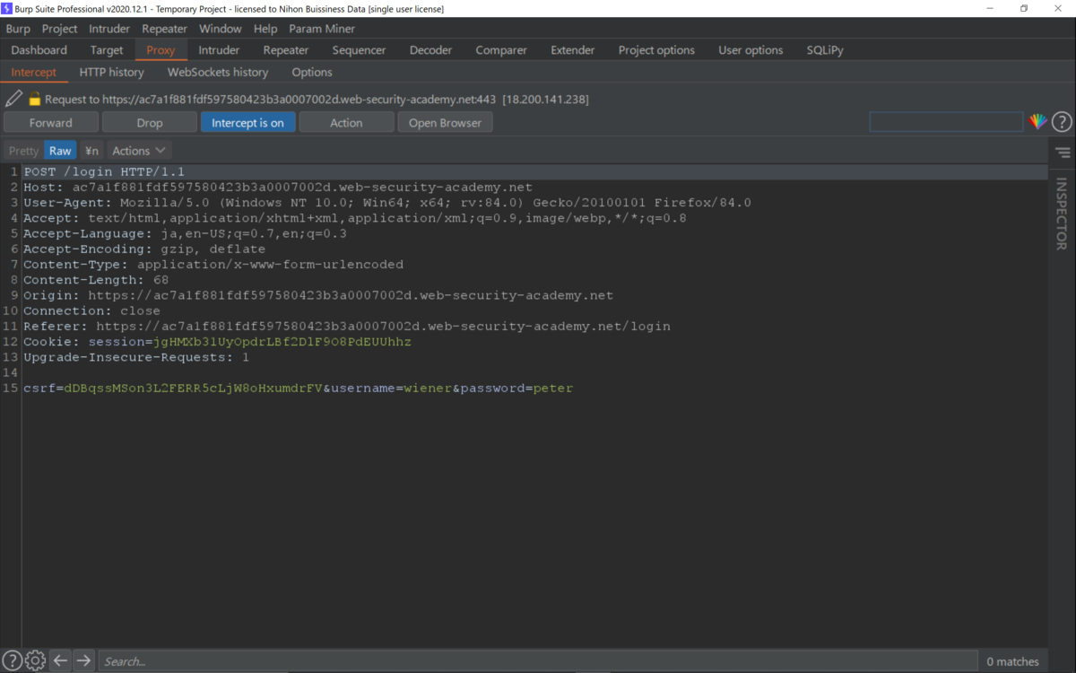The height and width of the screenshot is (673, 1076).
Task: Open the Param Miner menu
Action: pos(322,29)
